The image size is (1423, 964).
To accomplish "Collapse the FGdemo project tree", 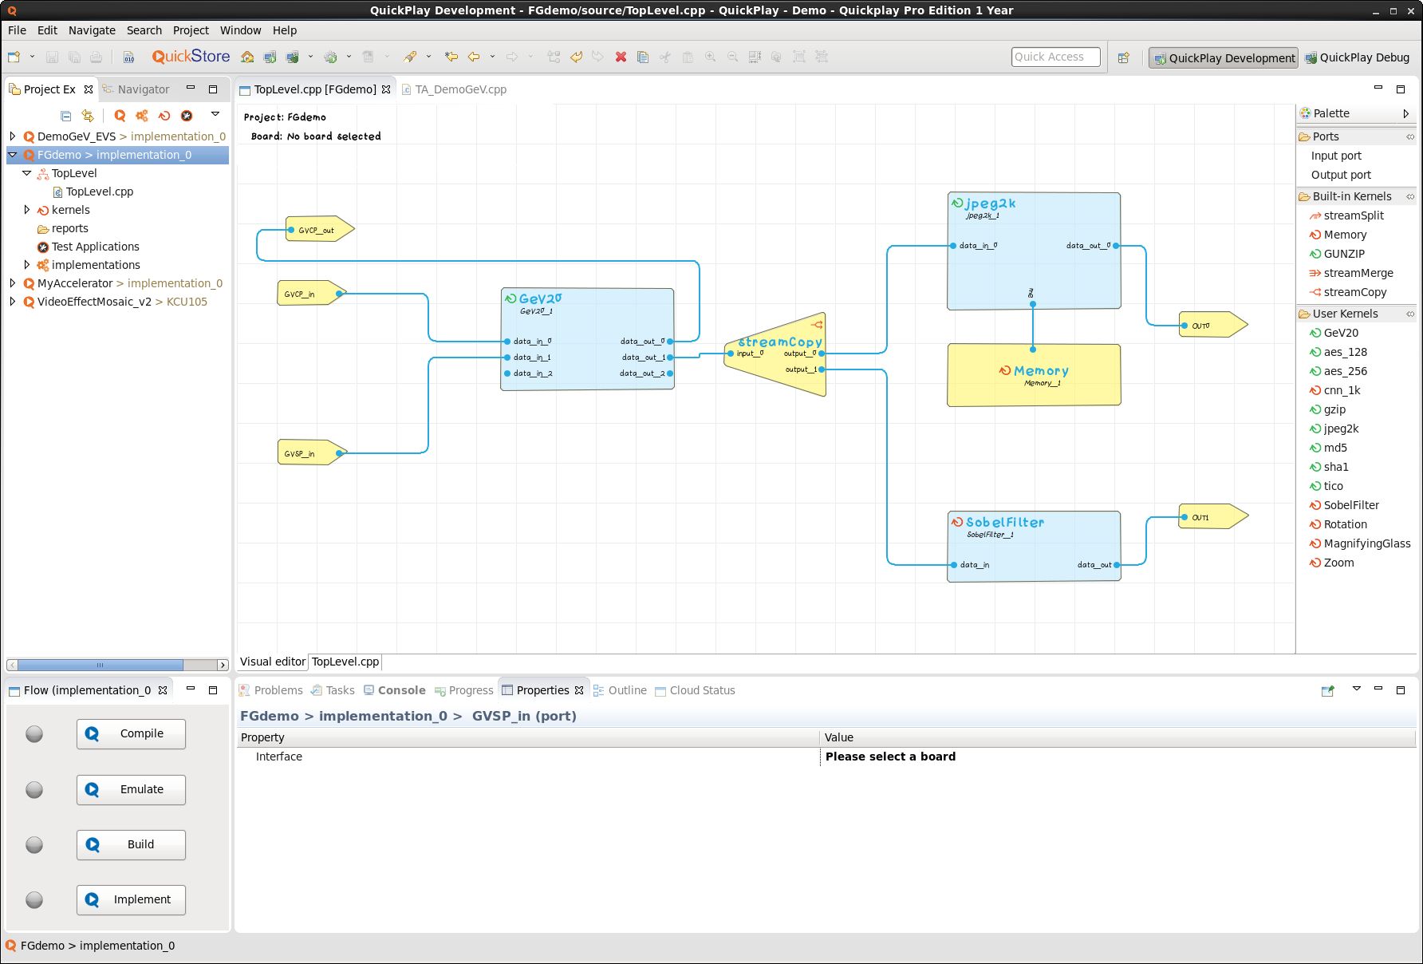I will (x=11, y=155).
